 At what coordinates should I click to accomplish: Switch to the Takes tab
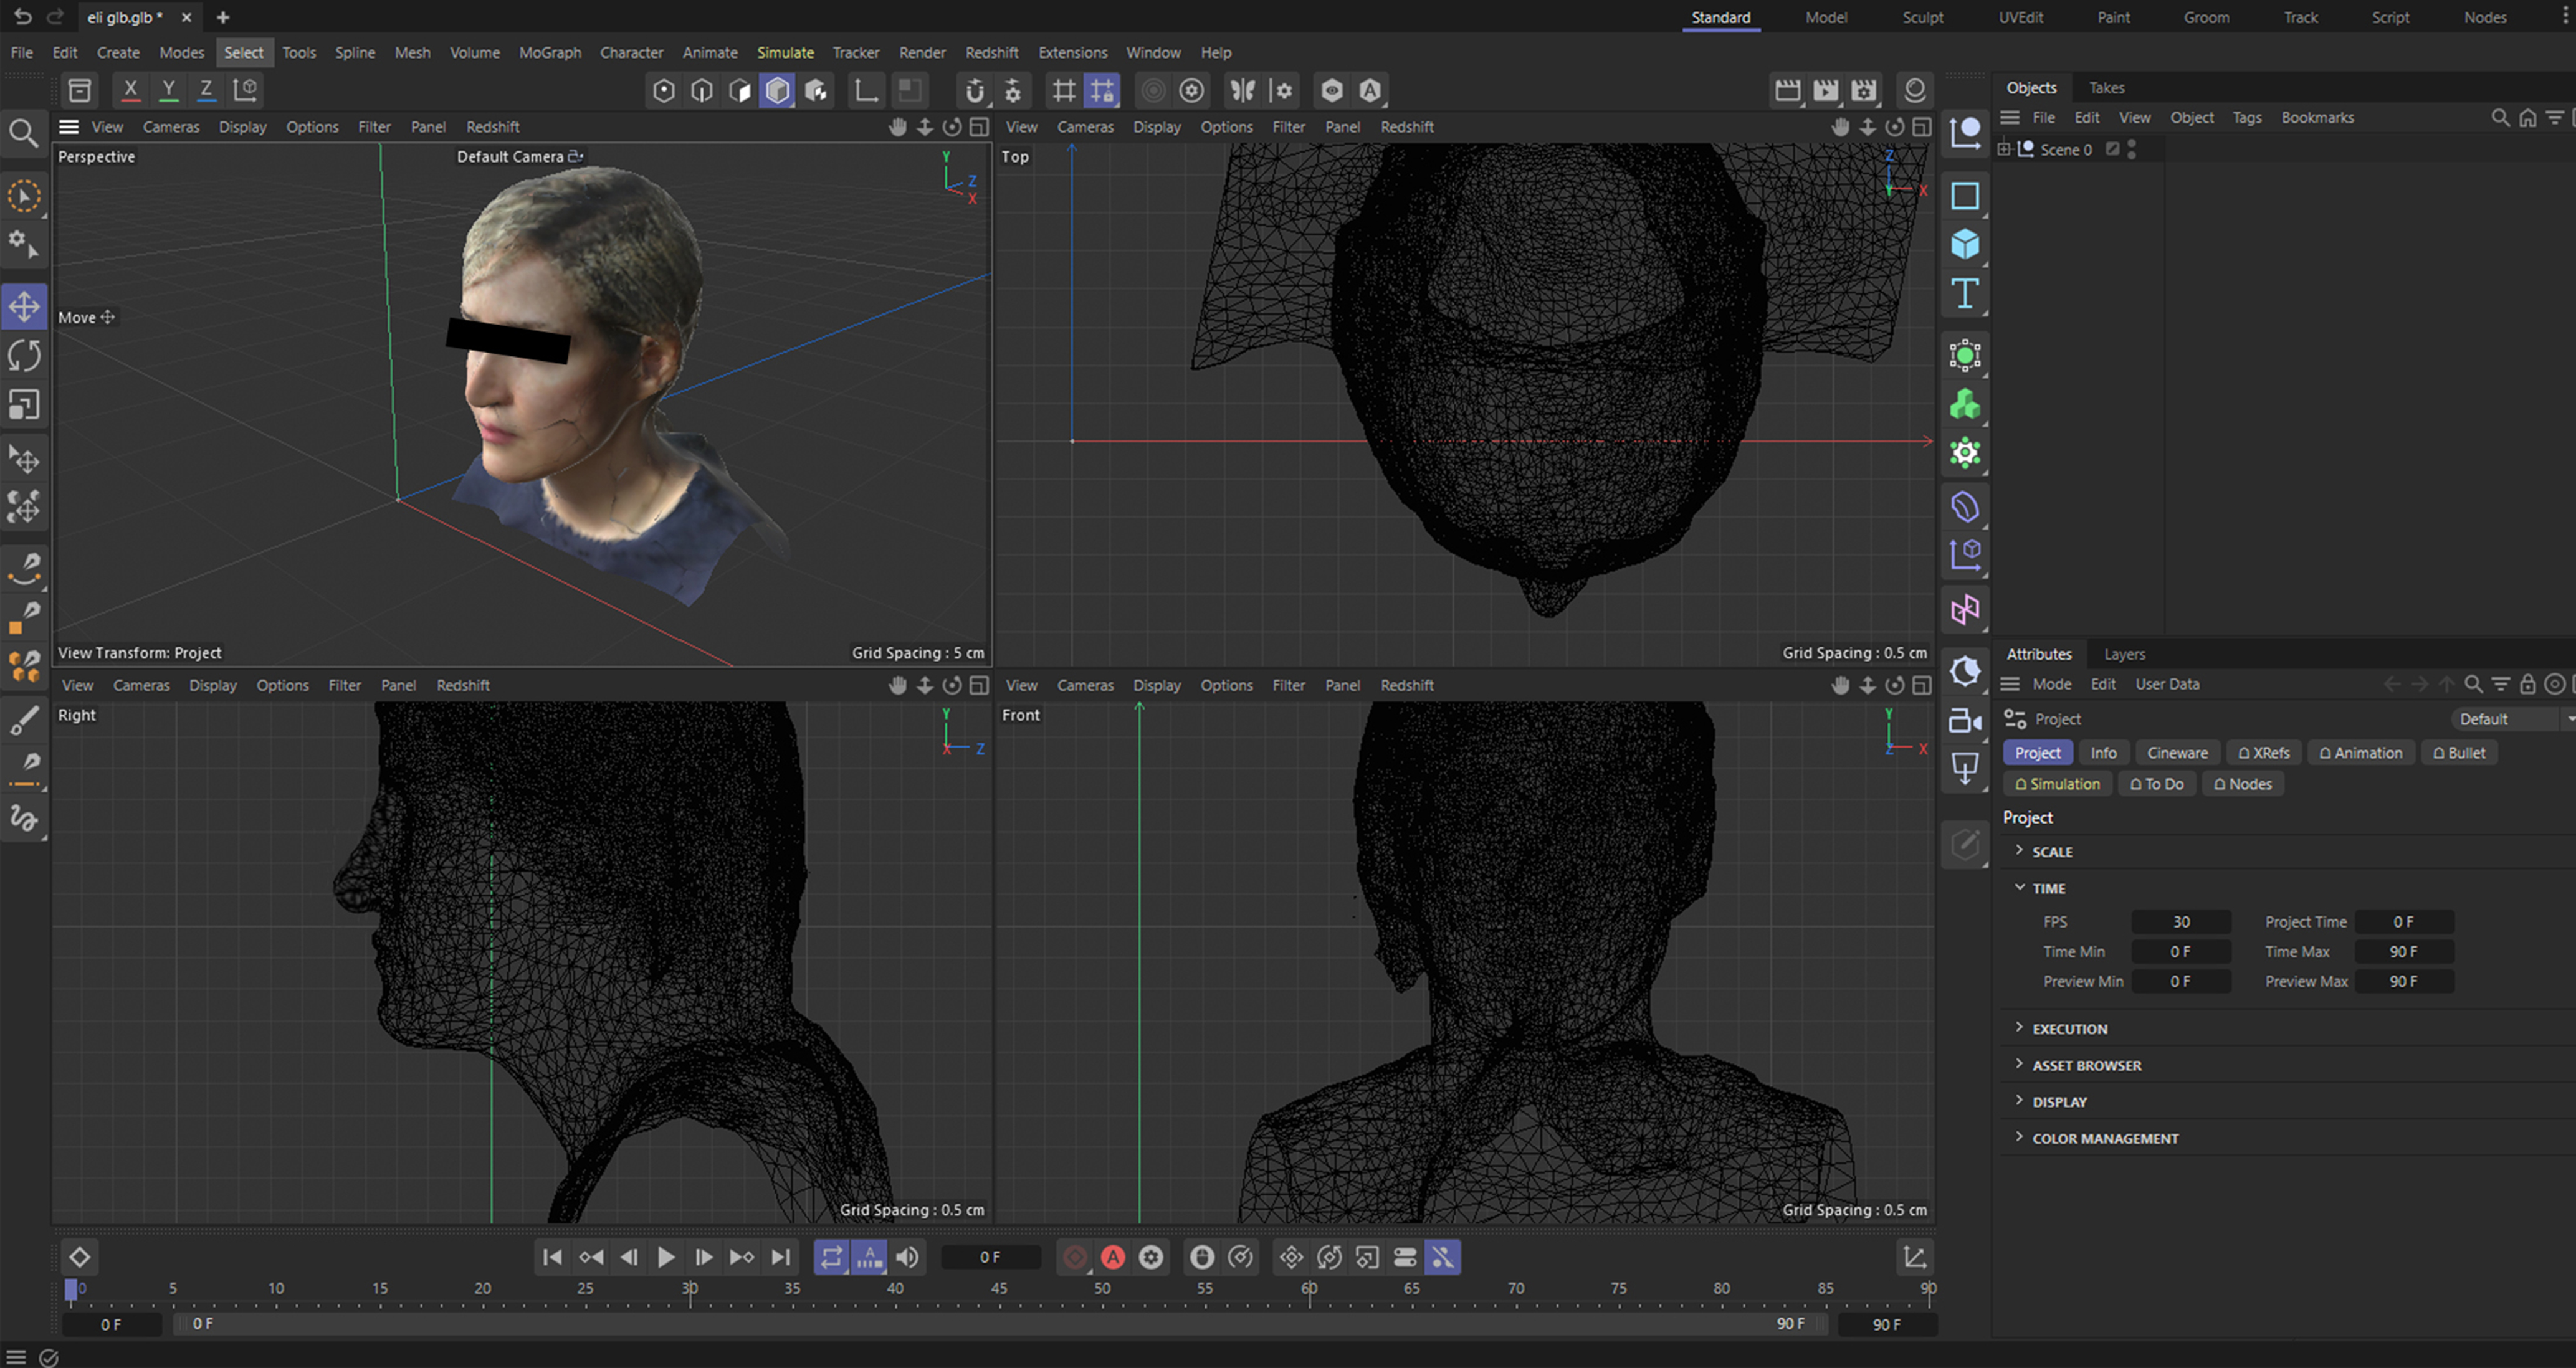click(x=2106, y=87)
